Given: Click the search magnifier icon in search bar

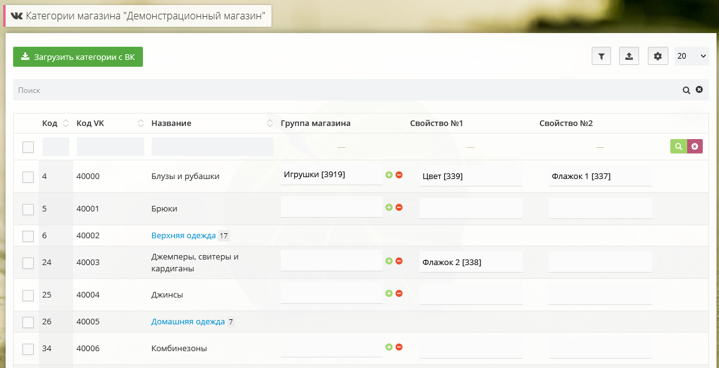Looking at the screenshot, I should click(x=686, y=90).
